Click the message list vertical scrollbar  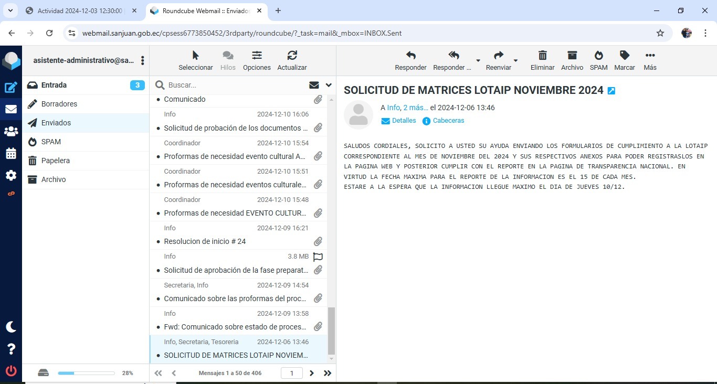331,330
